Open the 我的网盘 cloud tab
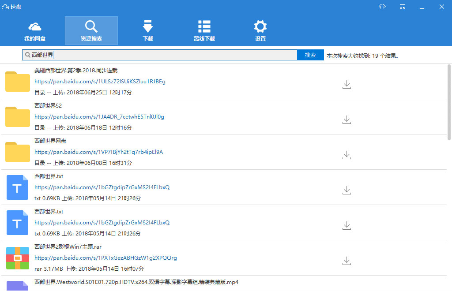The height and width of the screenshot is (291, 452). 35,31
